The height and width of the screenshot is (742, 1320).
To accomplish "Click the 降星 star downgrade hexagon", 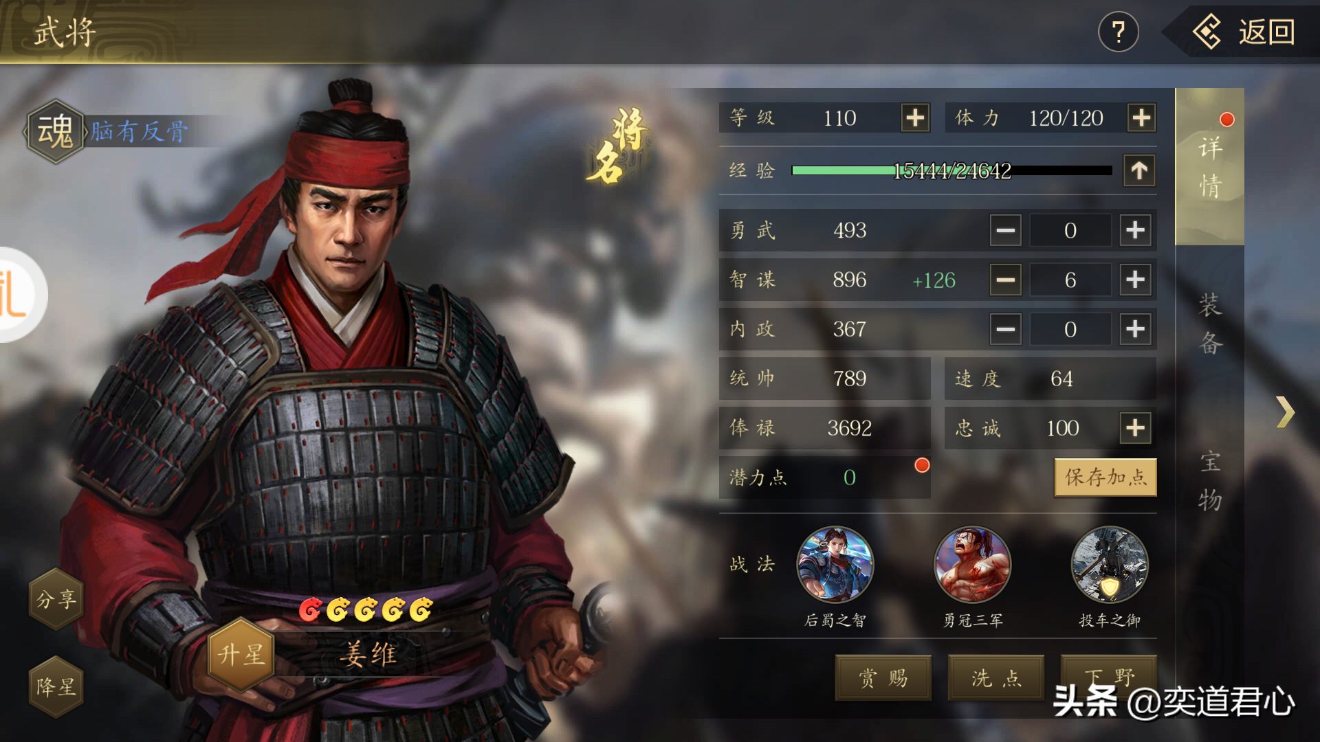I will click(56, 686).
